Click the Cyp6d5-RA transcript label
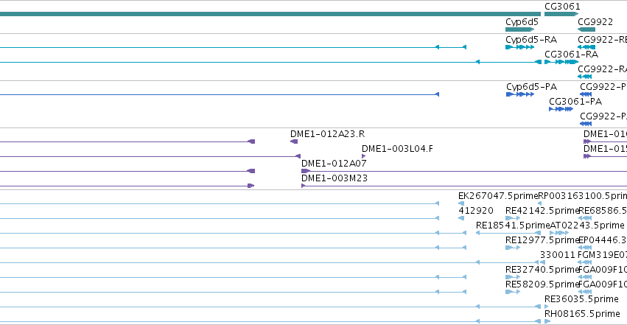627x325 pixels. pyautogui.click(x=531, y=40)
